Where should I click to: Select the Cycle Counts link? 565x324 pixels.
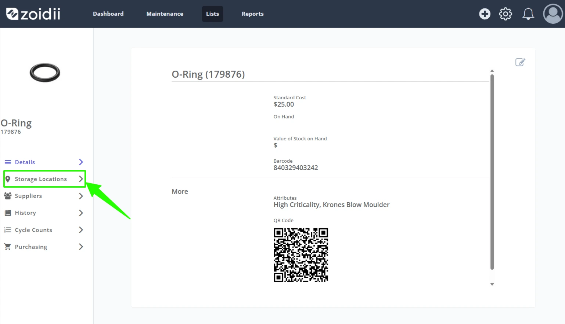tap(33, 230)
